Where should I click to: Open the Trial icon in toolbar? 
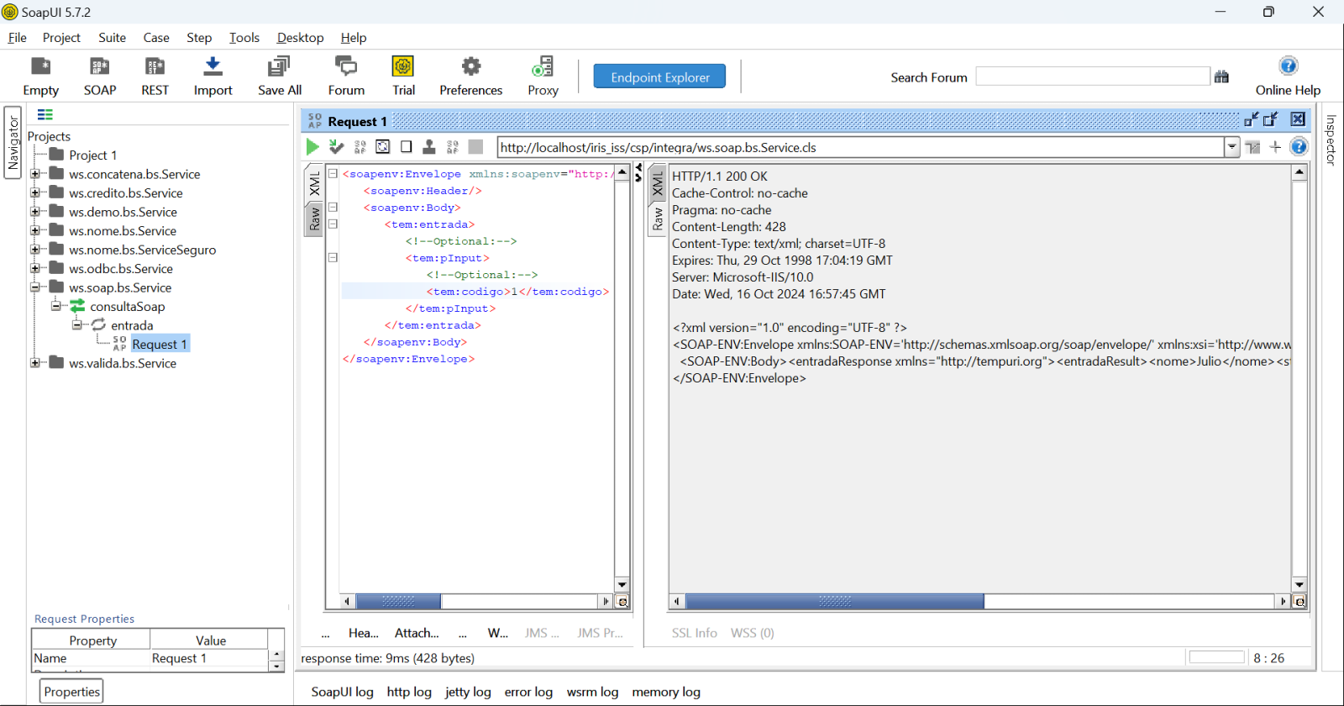pos(403,67)
